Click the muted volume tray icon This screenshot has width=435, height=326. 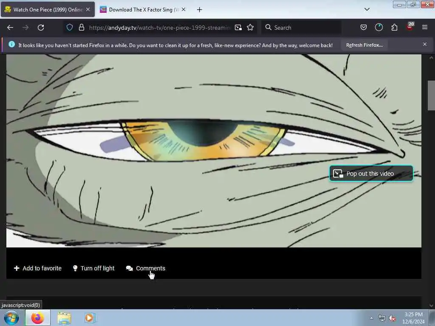click(392, 318)
